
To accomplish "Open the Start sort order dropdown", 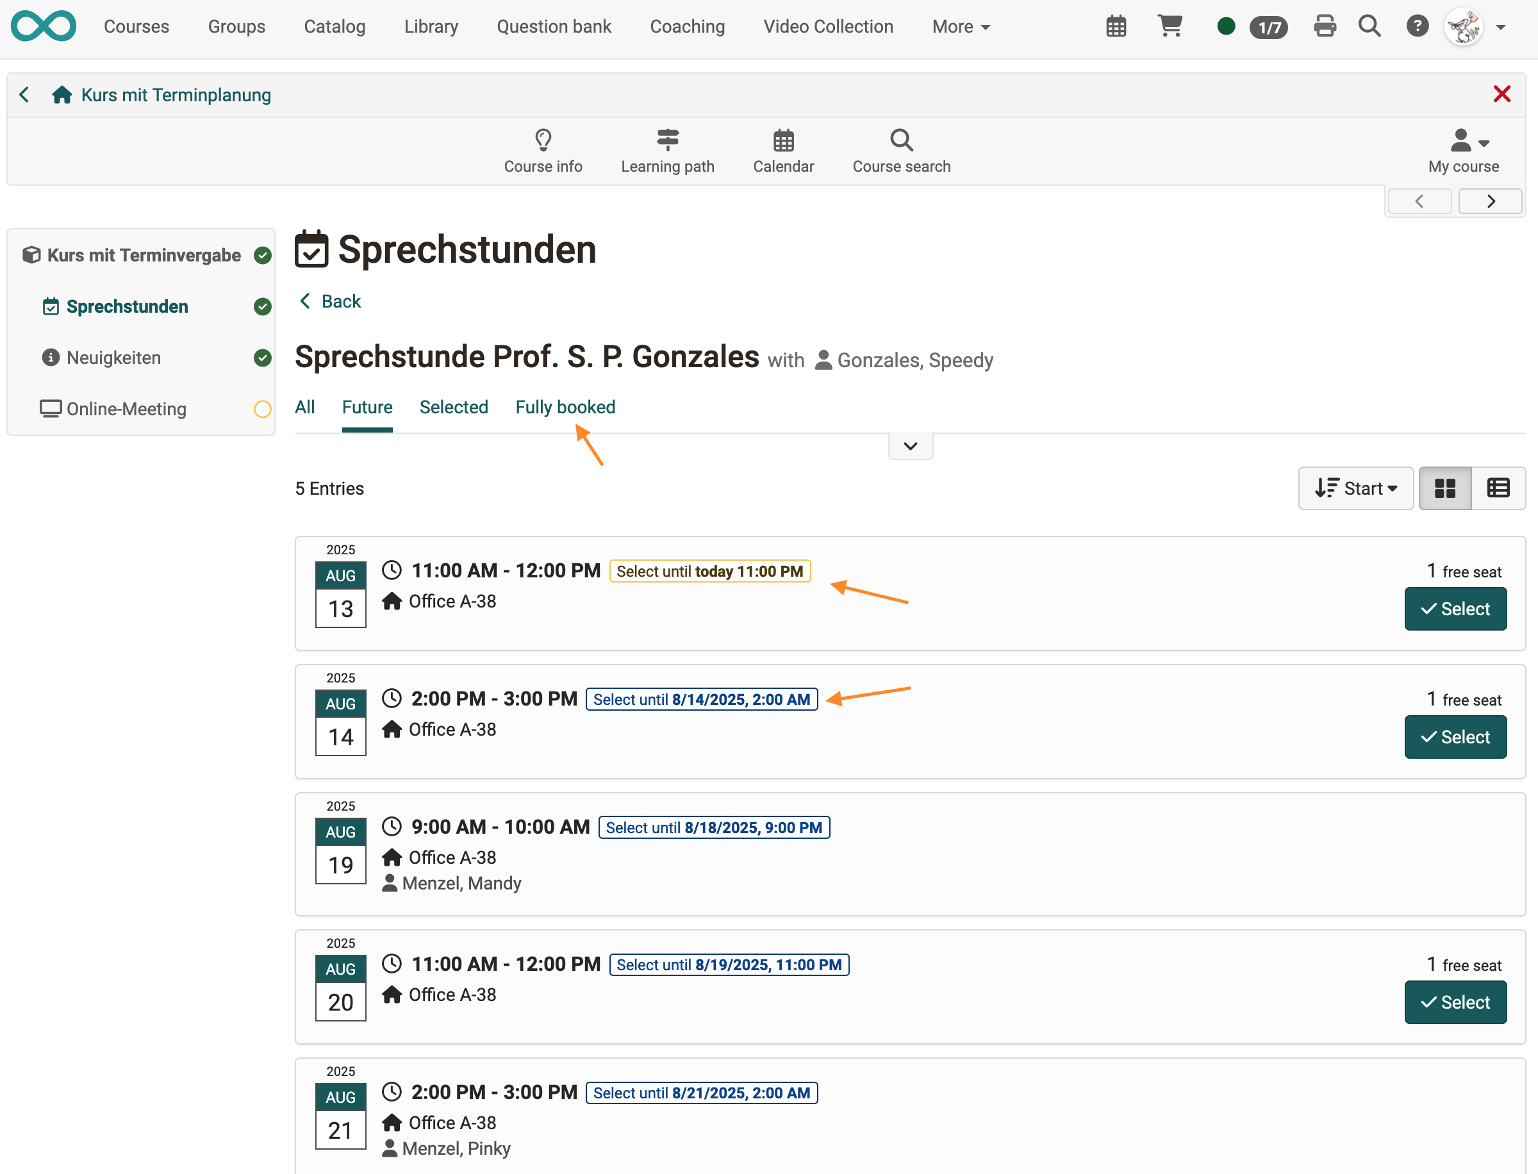I will coord(1355,488).
